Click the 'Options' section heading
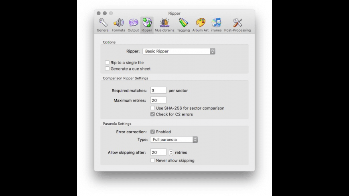 point(109,42)
